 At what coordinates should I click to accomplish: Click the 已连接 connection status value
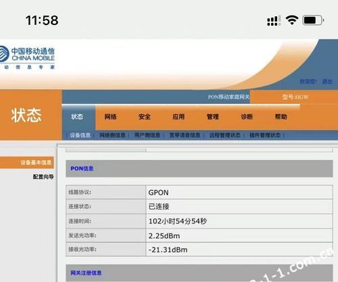(x=159, y=206)
